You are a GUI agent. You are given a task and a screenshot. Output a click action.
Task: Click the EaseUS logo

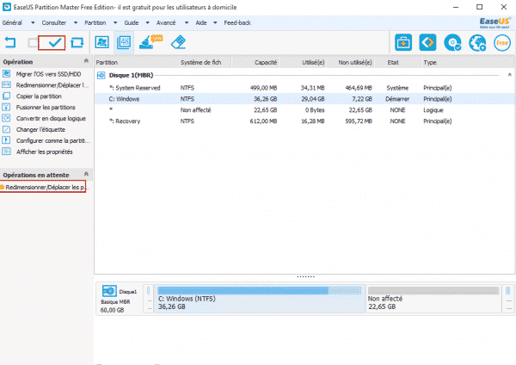click(494, 22)
